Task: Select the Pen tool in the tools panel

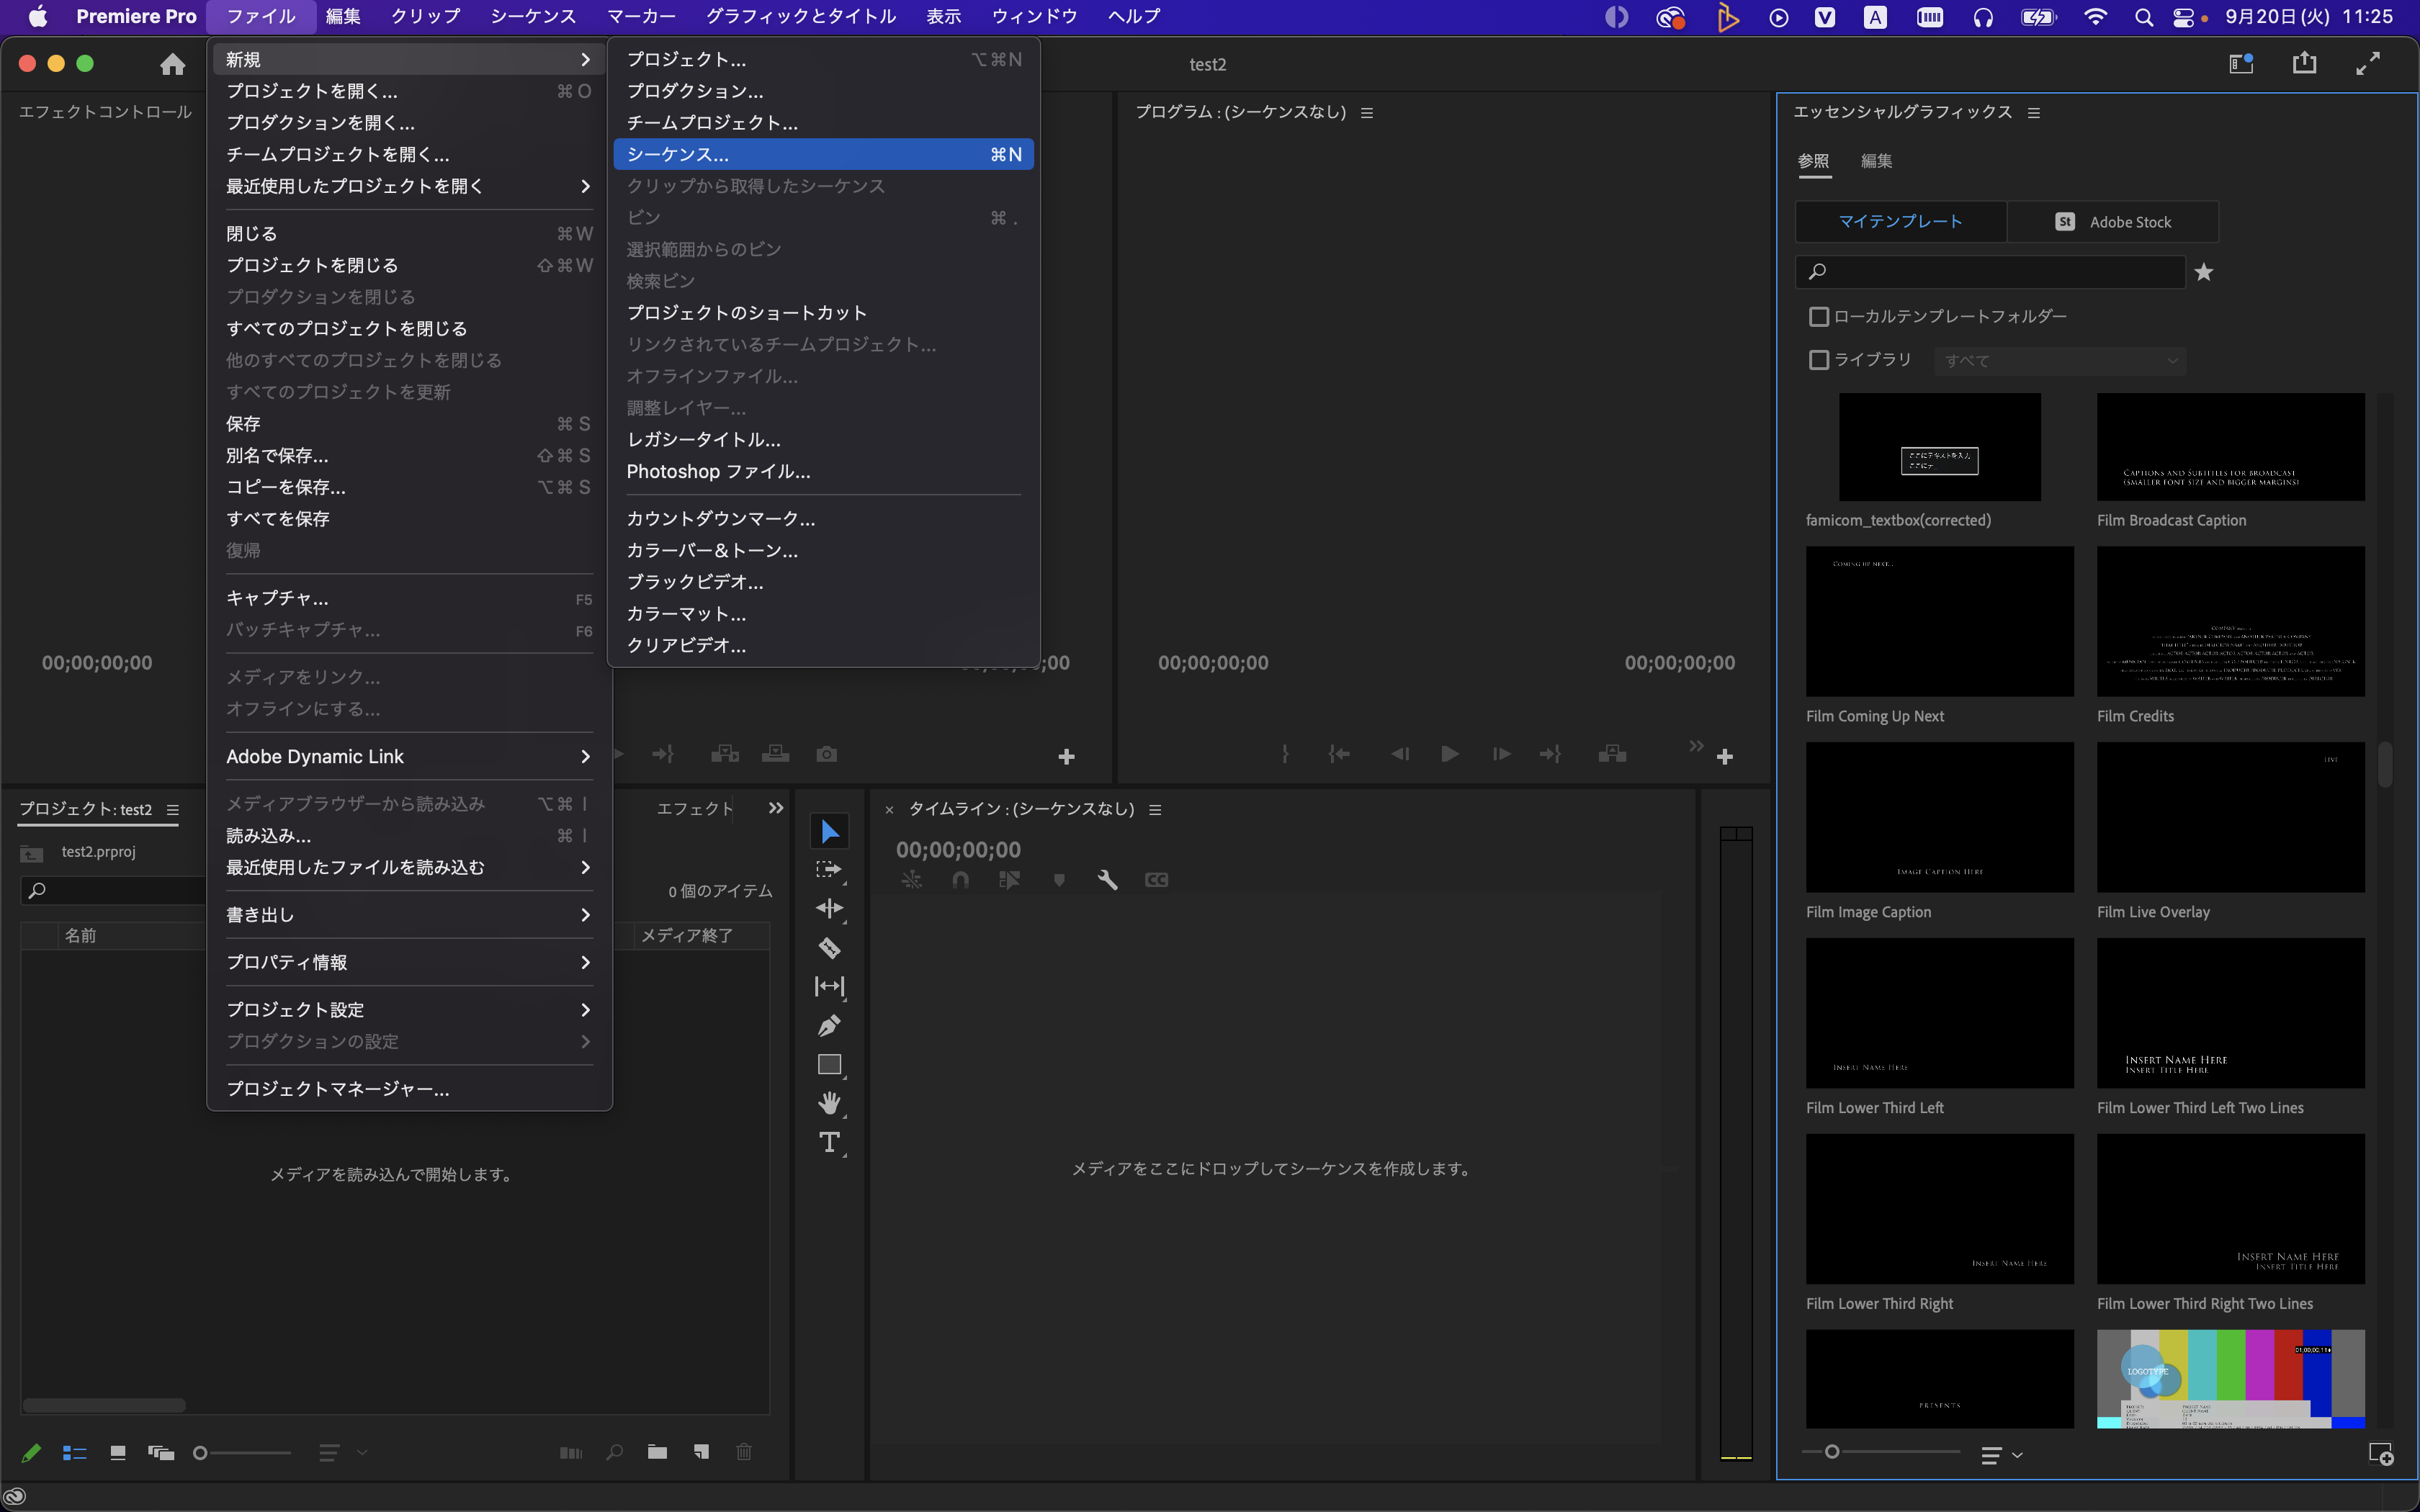Action: click(x=830, y=1025)
